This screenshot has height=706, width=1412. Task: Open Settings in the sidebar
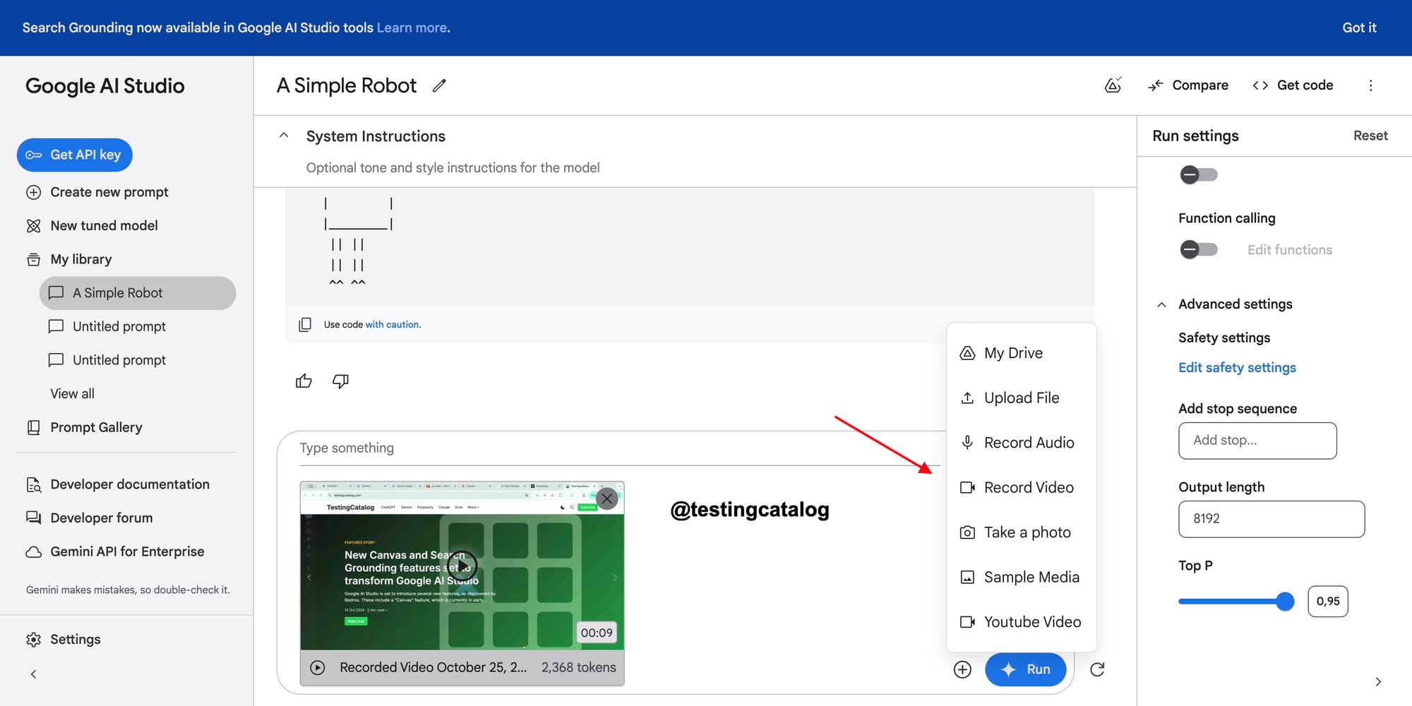click(64, 640)
